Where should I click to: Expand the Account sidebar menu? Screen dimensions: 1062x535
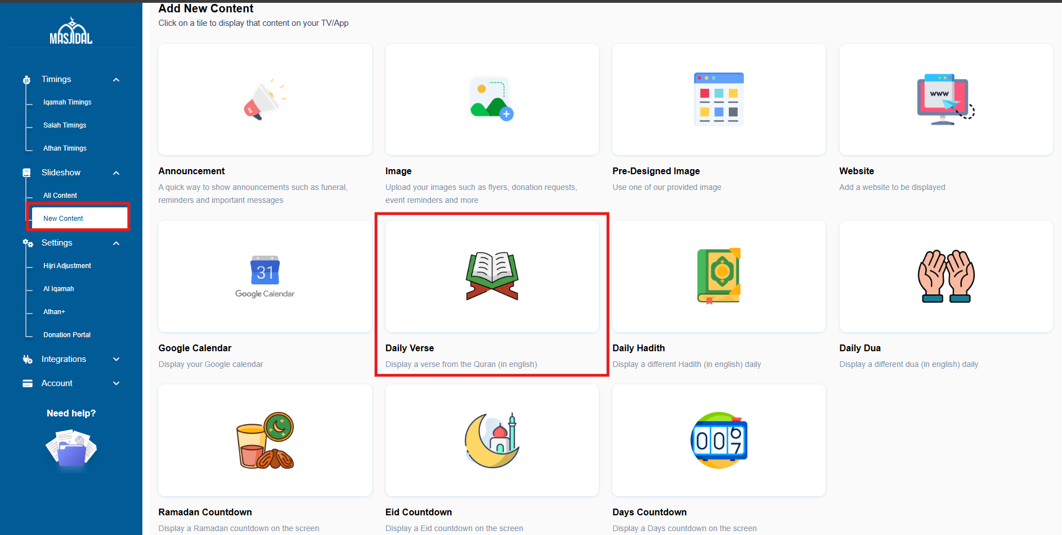pyautogui.click(x=116, y=383)
